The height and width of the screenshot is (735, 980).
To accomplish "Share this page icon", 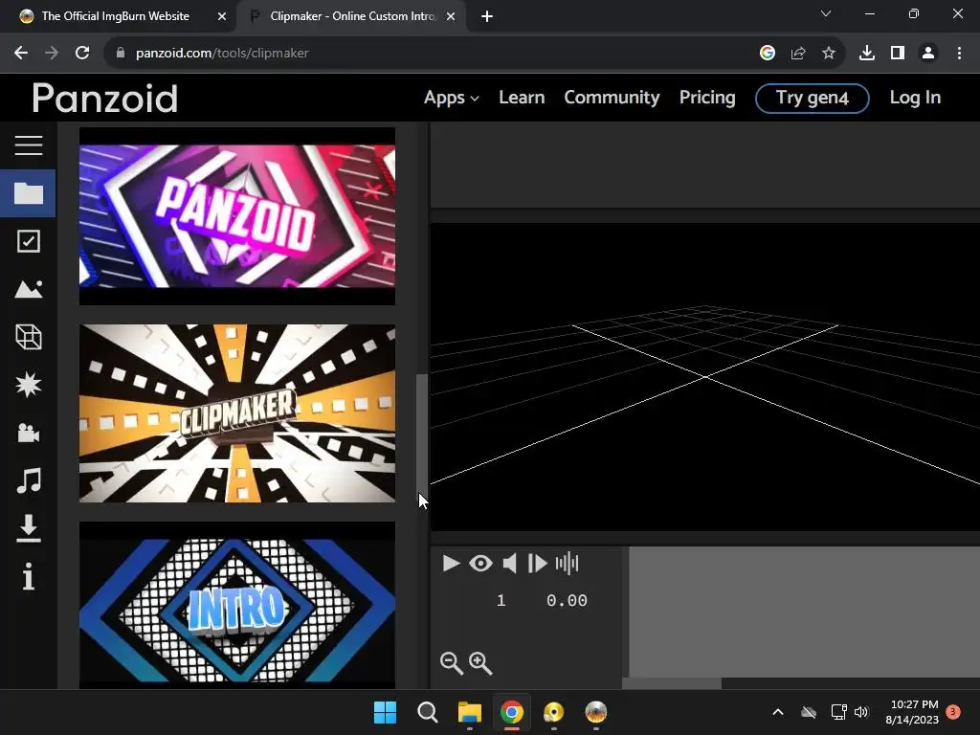I will click(x=798, y=54).
